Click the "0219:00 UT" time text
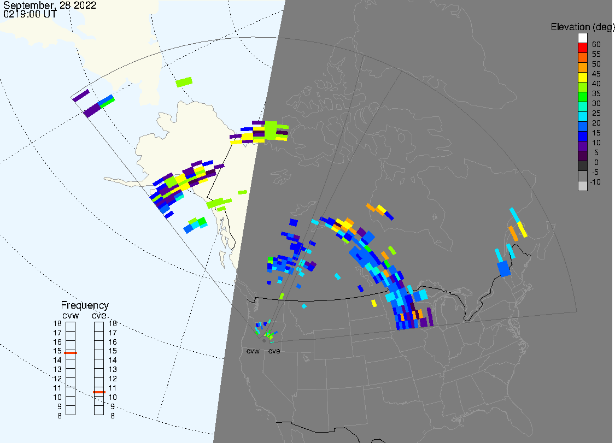 click(x=30, y=14)
